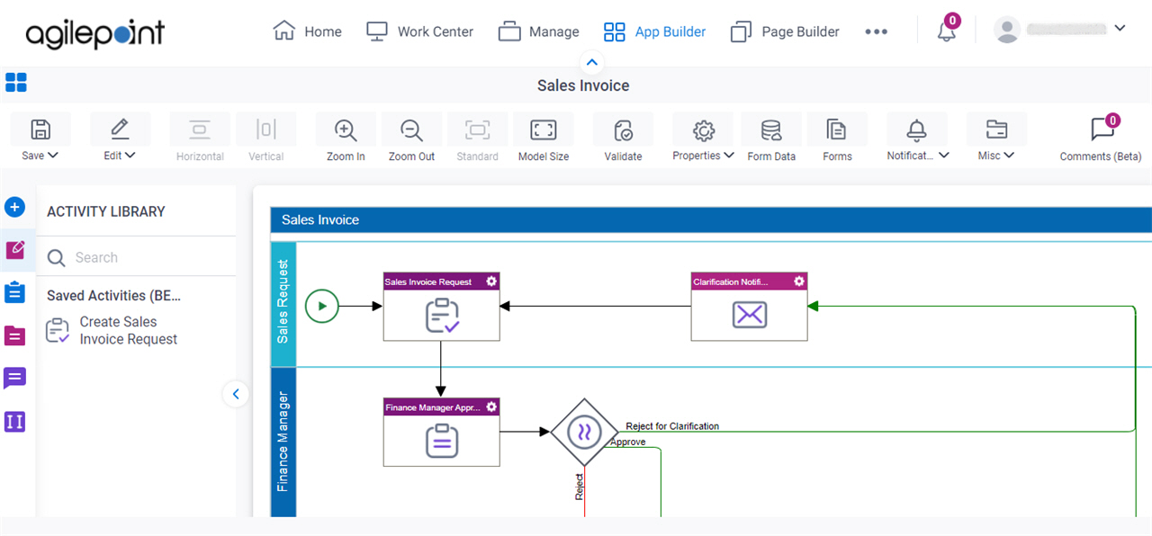1152x536 pixels.
Task: Expand the Misc dropdown arrow
Action: (x=1009, y=156)
